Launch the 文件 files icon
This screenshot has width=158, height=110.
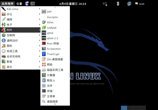point(44,86)
